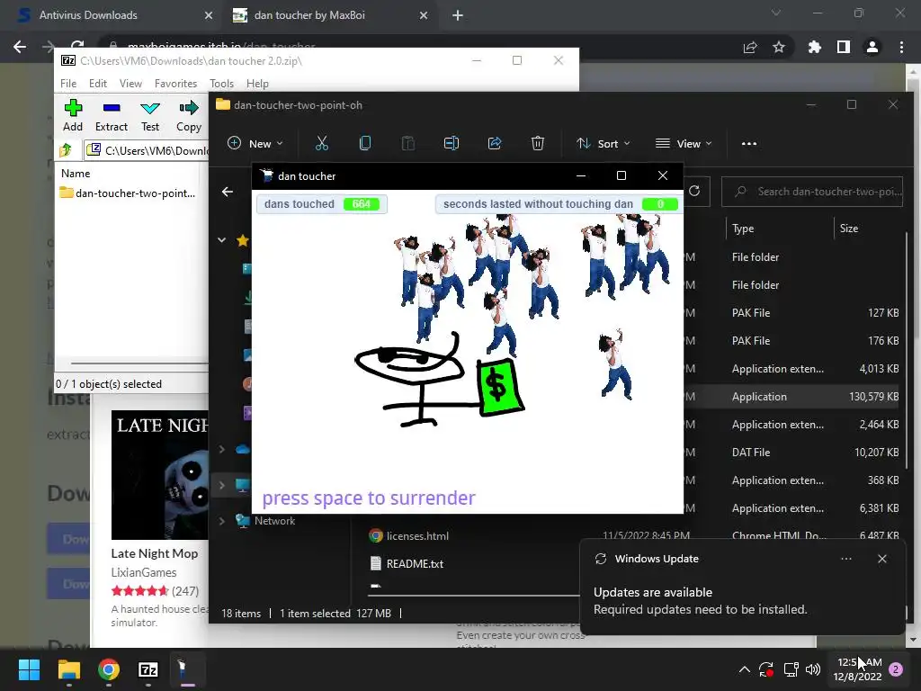Expand the This PC tree node

point(222,485)
